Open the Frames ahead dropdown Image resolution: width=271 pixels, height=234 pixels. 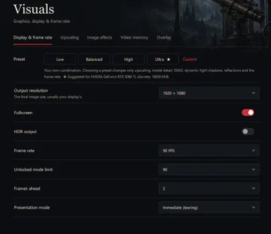(209, 189)
